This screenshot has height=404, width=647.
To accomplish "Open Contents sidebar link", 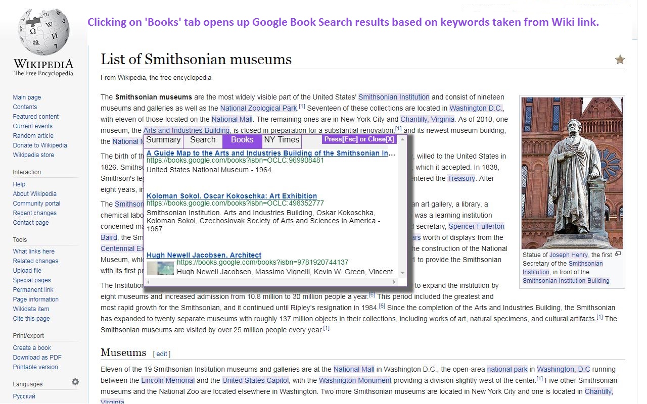I will (x=25, y=107).
